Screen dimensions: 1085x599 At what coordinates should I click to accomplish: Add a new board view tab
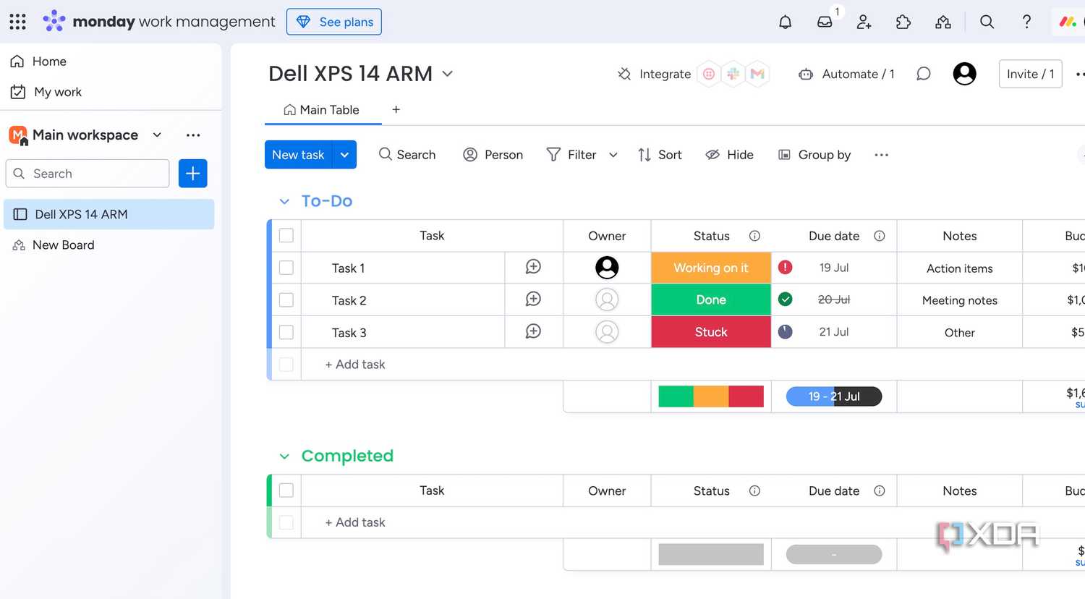click(x=396, y=110)
